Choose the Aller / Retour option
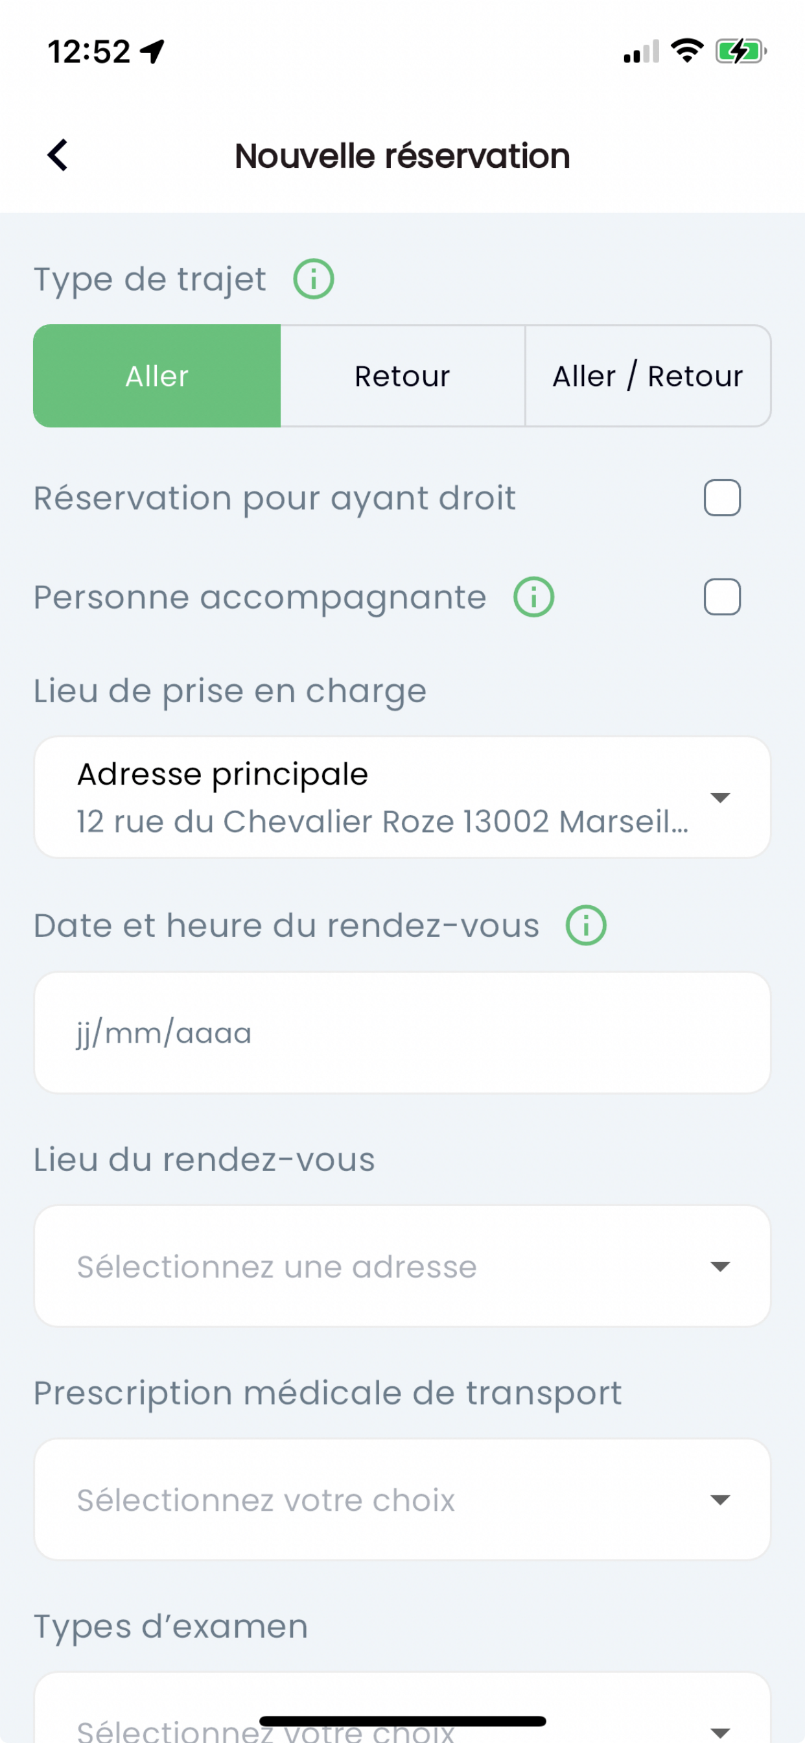 point(648,375)
